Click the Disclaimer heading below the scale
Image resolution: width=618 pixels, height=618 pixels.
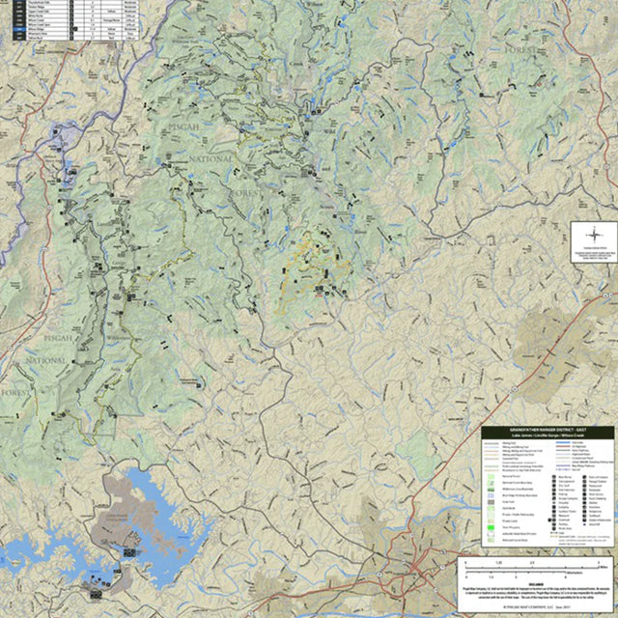tap(535, 582)
